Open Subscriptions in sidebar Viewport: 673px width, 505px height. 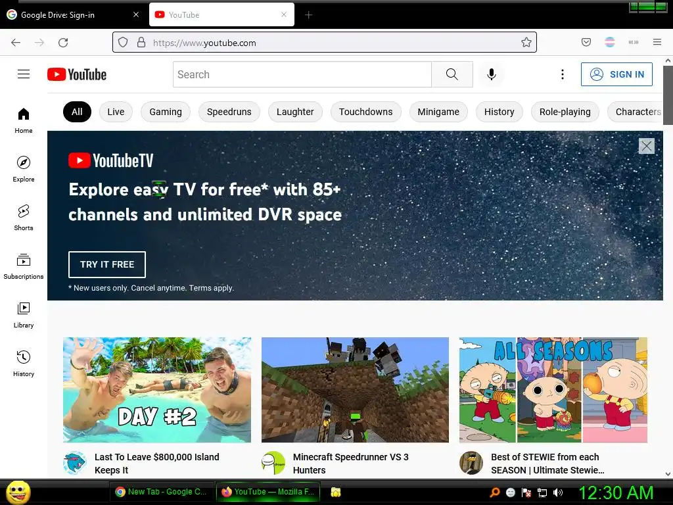coord(24,266)
